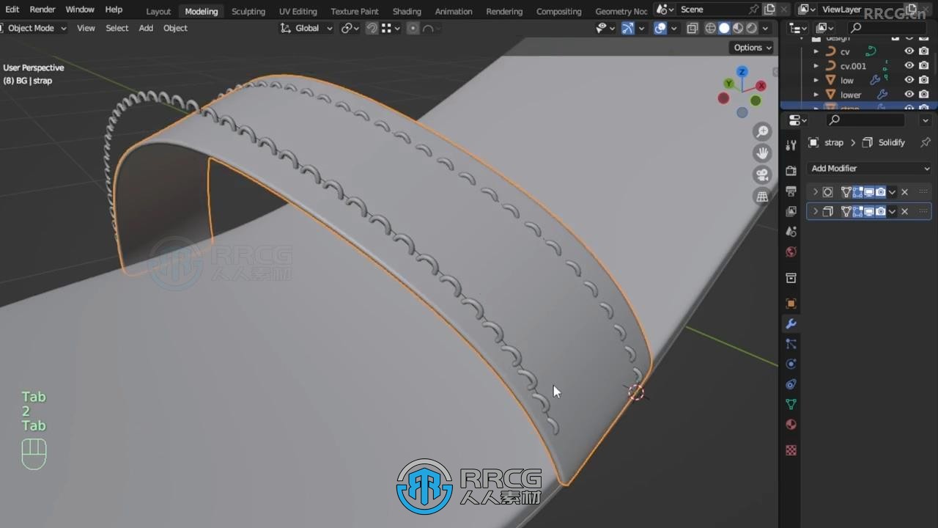The width and height of the screenshot is (938, 528).
Task: Open the Tool properties tab
Action: pyautogui.click(x=791, y=145)
